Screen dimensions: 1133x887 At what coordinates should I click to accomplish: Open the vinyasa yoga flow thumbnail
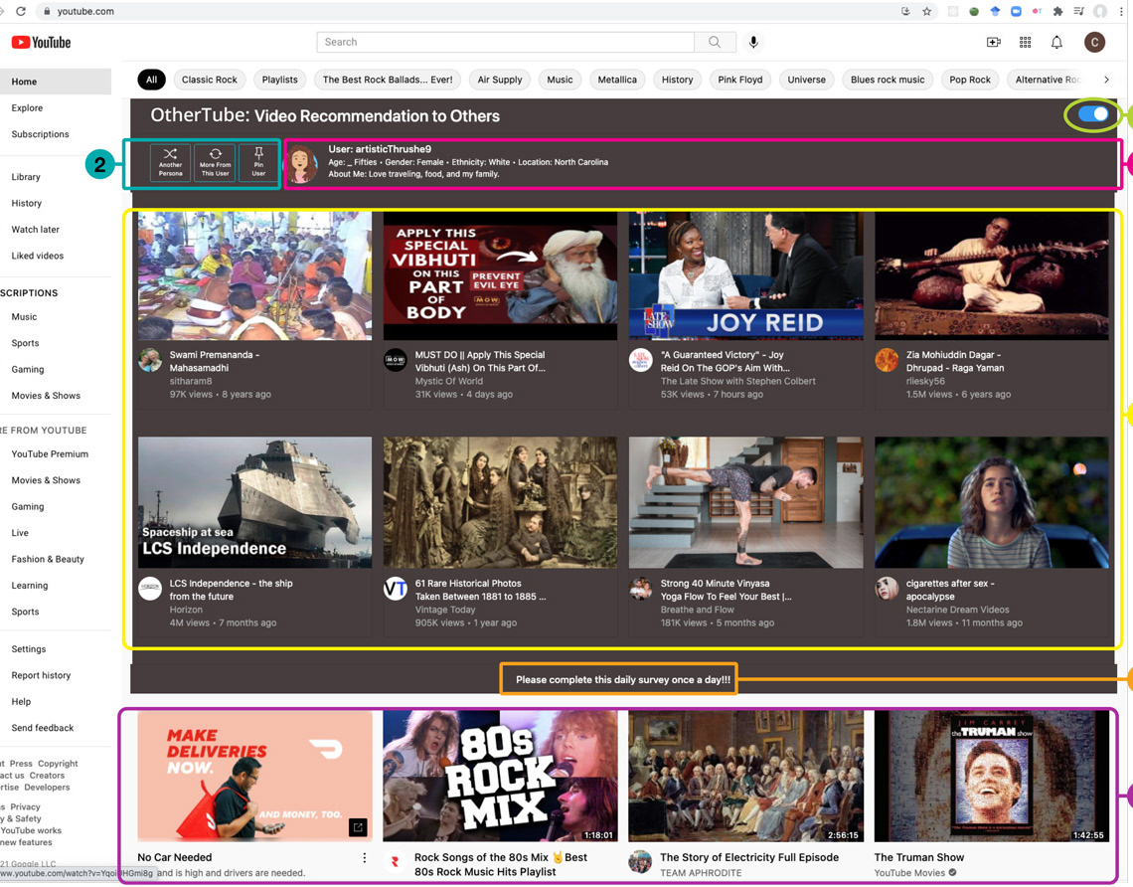click(x=745, y=502)
